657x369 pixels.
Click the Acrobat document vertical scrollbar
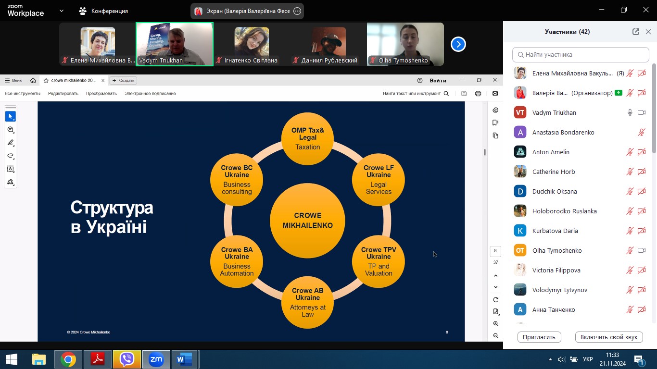tap(484, 152)
